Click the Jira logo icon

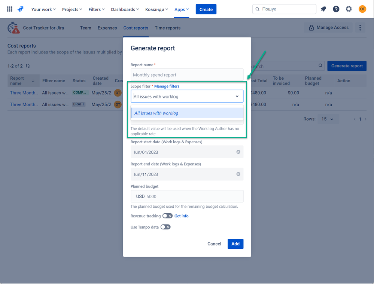(x=21, y=9)
